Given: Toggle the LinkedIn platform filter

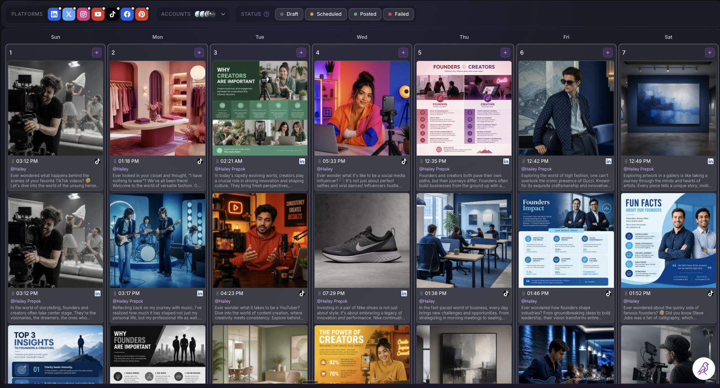Looking at the screenshot, I should [54, 14].
